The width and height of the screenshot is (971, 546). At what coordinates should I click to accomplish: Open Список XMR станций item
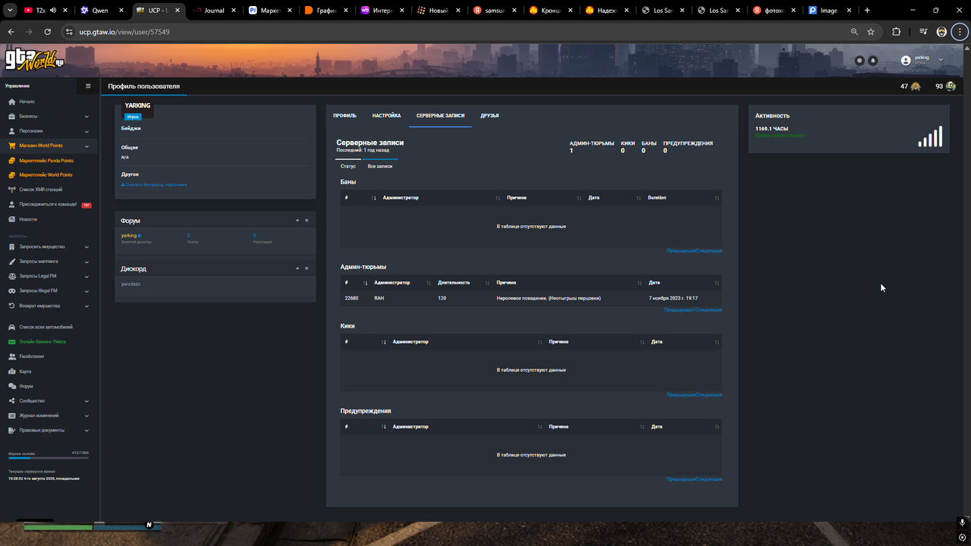[40, 190]
